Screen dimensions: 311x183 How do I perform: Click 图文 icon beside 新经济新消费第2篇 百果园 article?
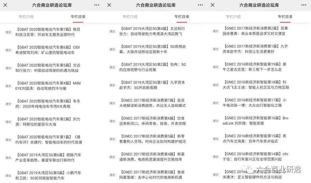tap(216, 31)
